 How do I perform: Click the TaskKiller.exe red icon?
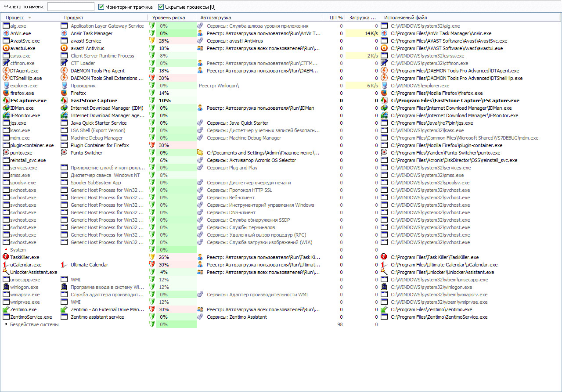pyautogui.click(x=6, y=257)
